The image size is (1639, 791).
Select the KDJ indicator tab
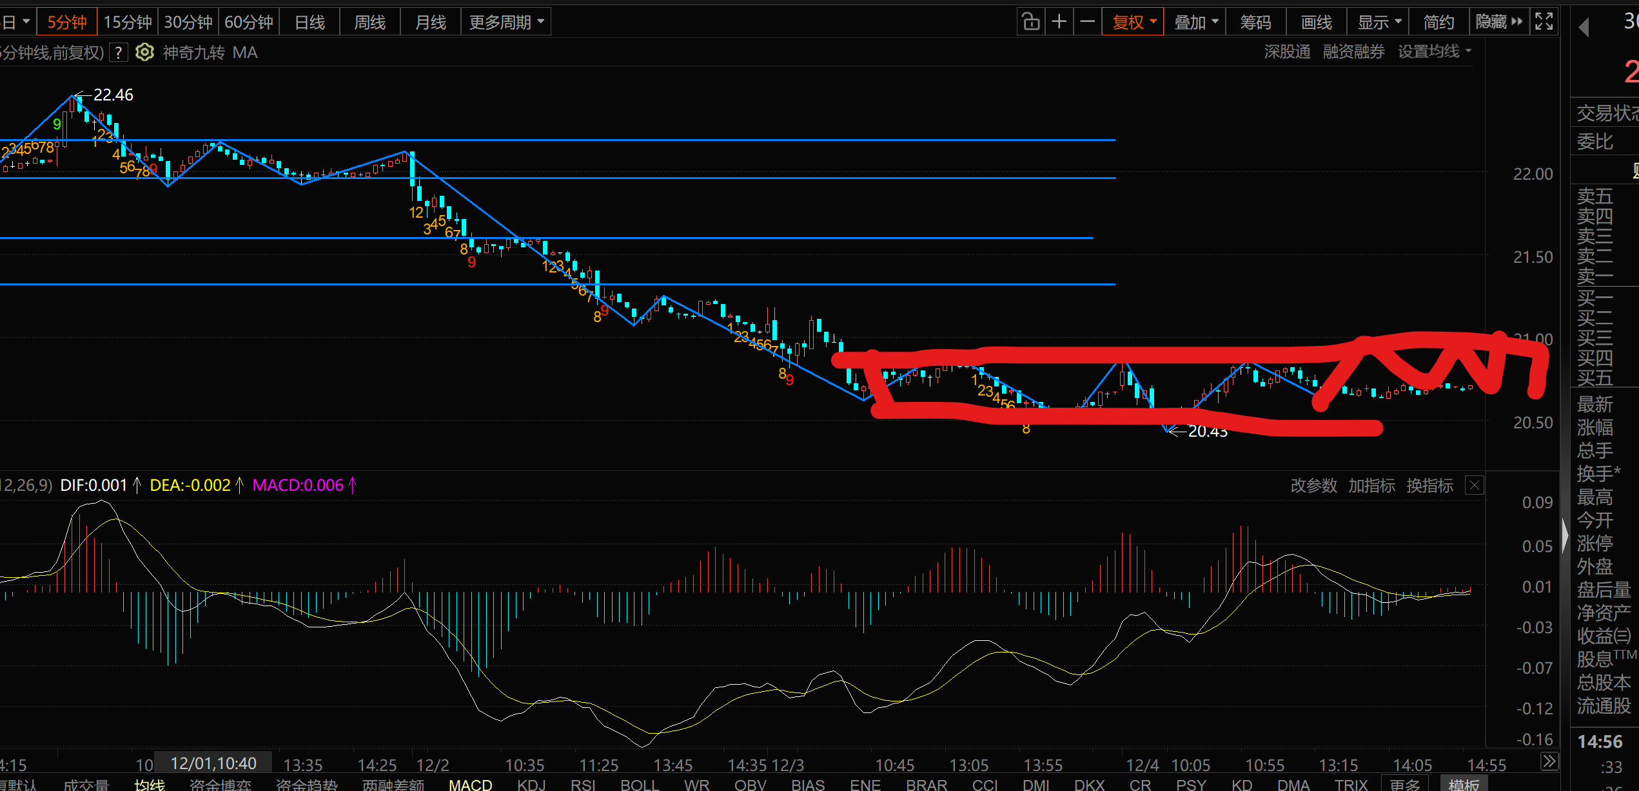tap(531, 785)
